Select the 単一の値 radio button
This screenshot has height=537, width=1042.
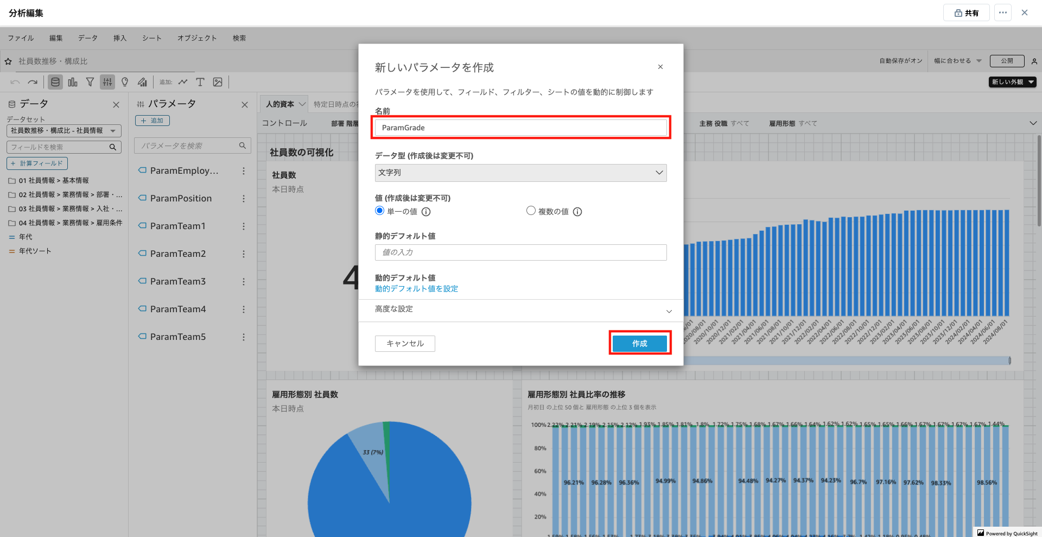[x=380, y=211]
